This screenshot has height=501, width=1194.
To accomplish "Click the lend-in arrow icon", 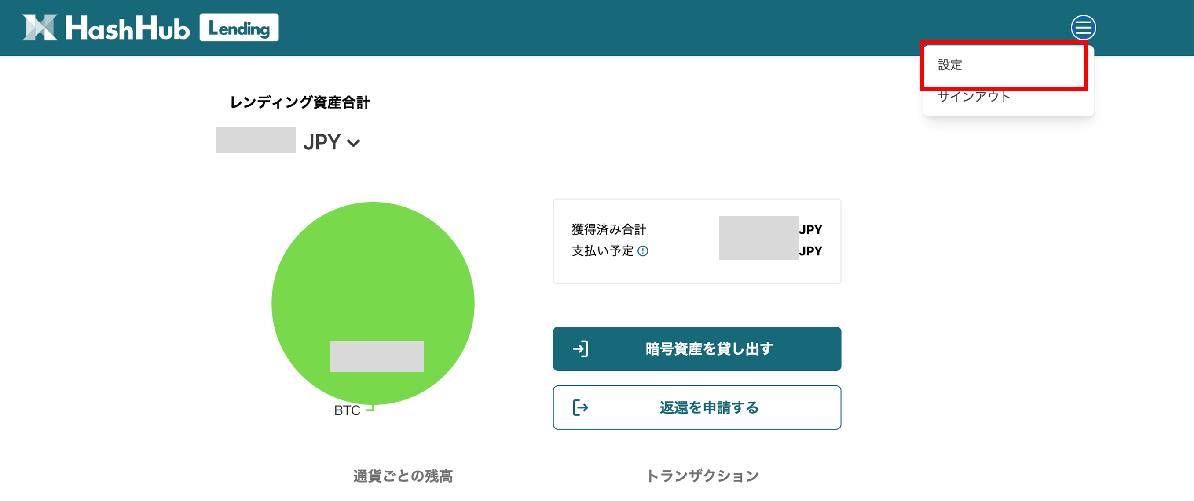I will (580, 349).
